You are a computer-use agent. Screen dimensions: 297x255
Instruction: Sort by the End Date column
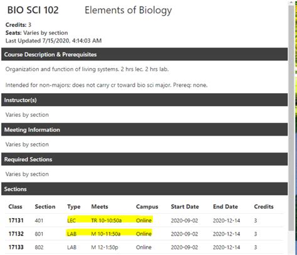pyautogui.click(x=226, y=207)
